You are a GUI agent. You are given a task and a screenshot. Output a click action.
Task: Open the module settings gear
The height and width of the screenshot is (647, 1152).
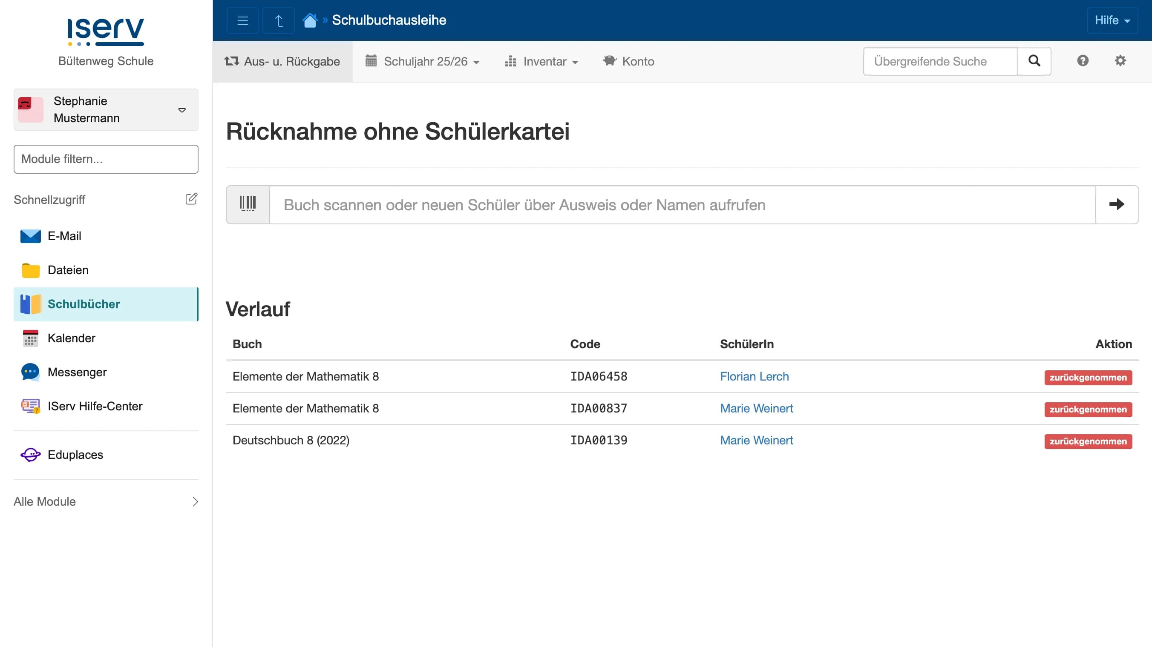tap(1120, 61)
